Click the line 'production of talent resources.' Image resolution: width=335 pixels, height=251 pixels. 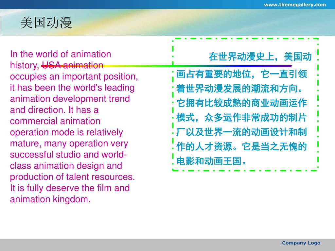72,177
